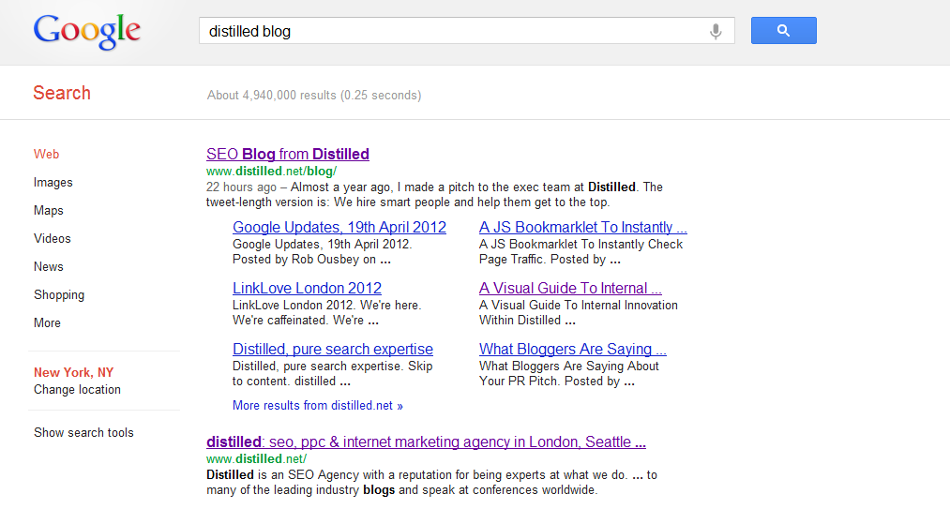The image size is (950, 509).
Task: Switch to Maps results
Action: (x=49, y=210)
